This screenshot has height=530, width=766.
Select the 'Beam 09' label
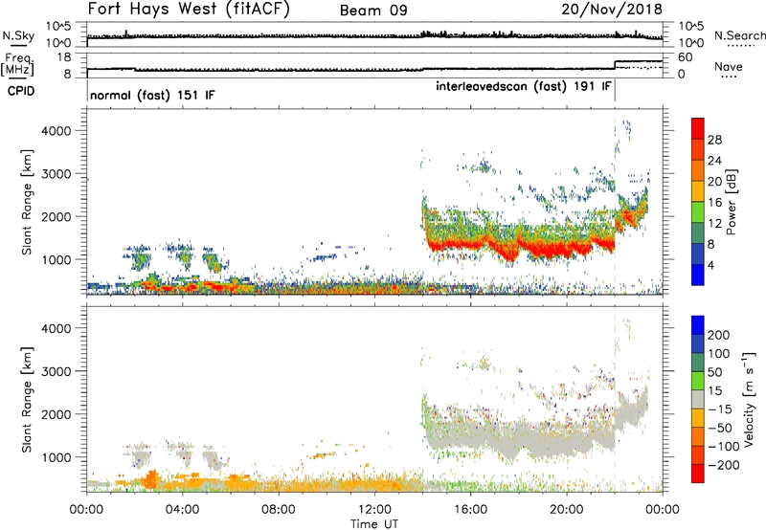(x=373, y=11)
